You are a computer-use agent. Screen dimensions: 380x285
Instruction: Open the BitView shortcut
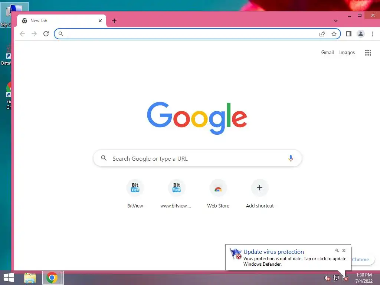tap(135, 194)
